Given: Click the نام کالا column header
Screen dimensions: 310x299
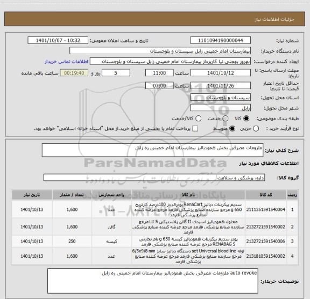Looking at the screenshot, I should [188, 195].
